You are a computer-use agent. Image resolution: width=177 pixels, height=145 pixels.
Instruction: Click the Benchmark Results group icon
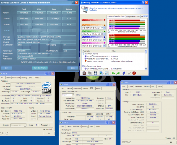(x=83, y=54)
